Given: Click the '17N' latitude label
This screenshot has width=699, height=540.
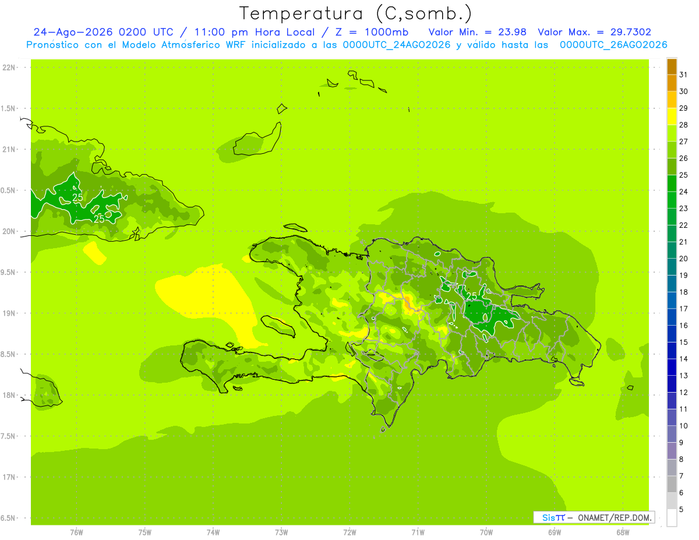Looking at the screenshot, I should (9, 478).
